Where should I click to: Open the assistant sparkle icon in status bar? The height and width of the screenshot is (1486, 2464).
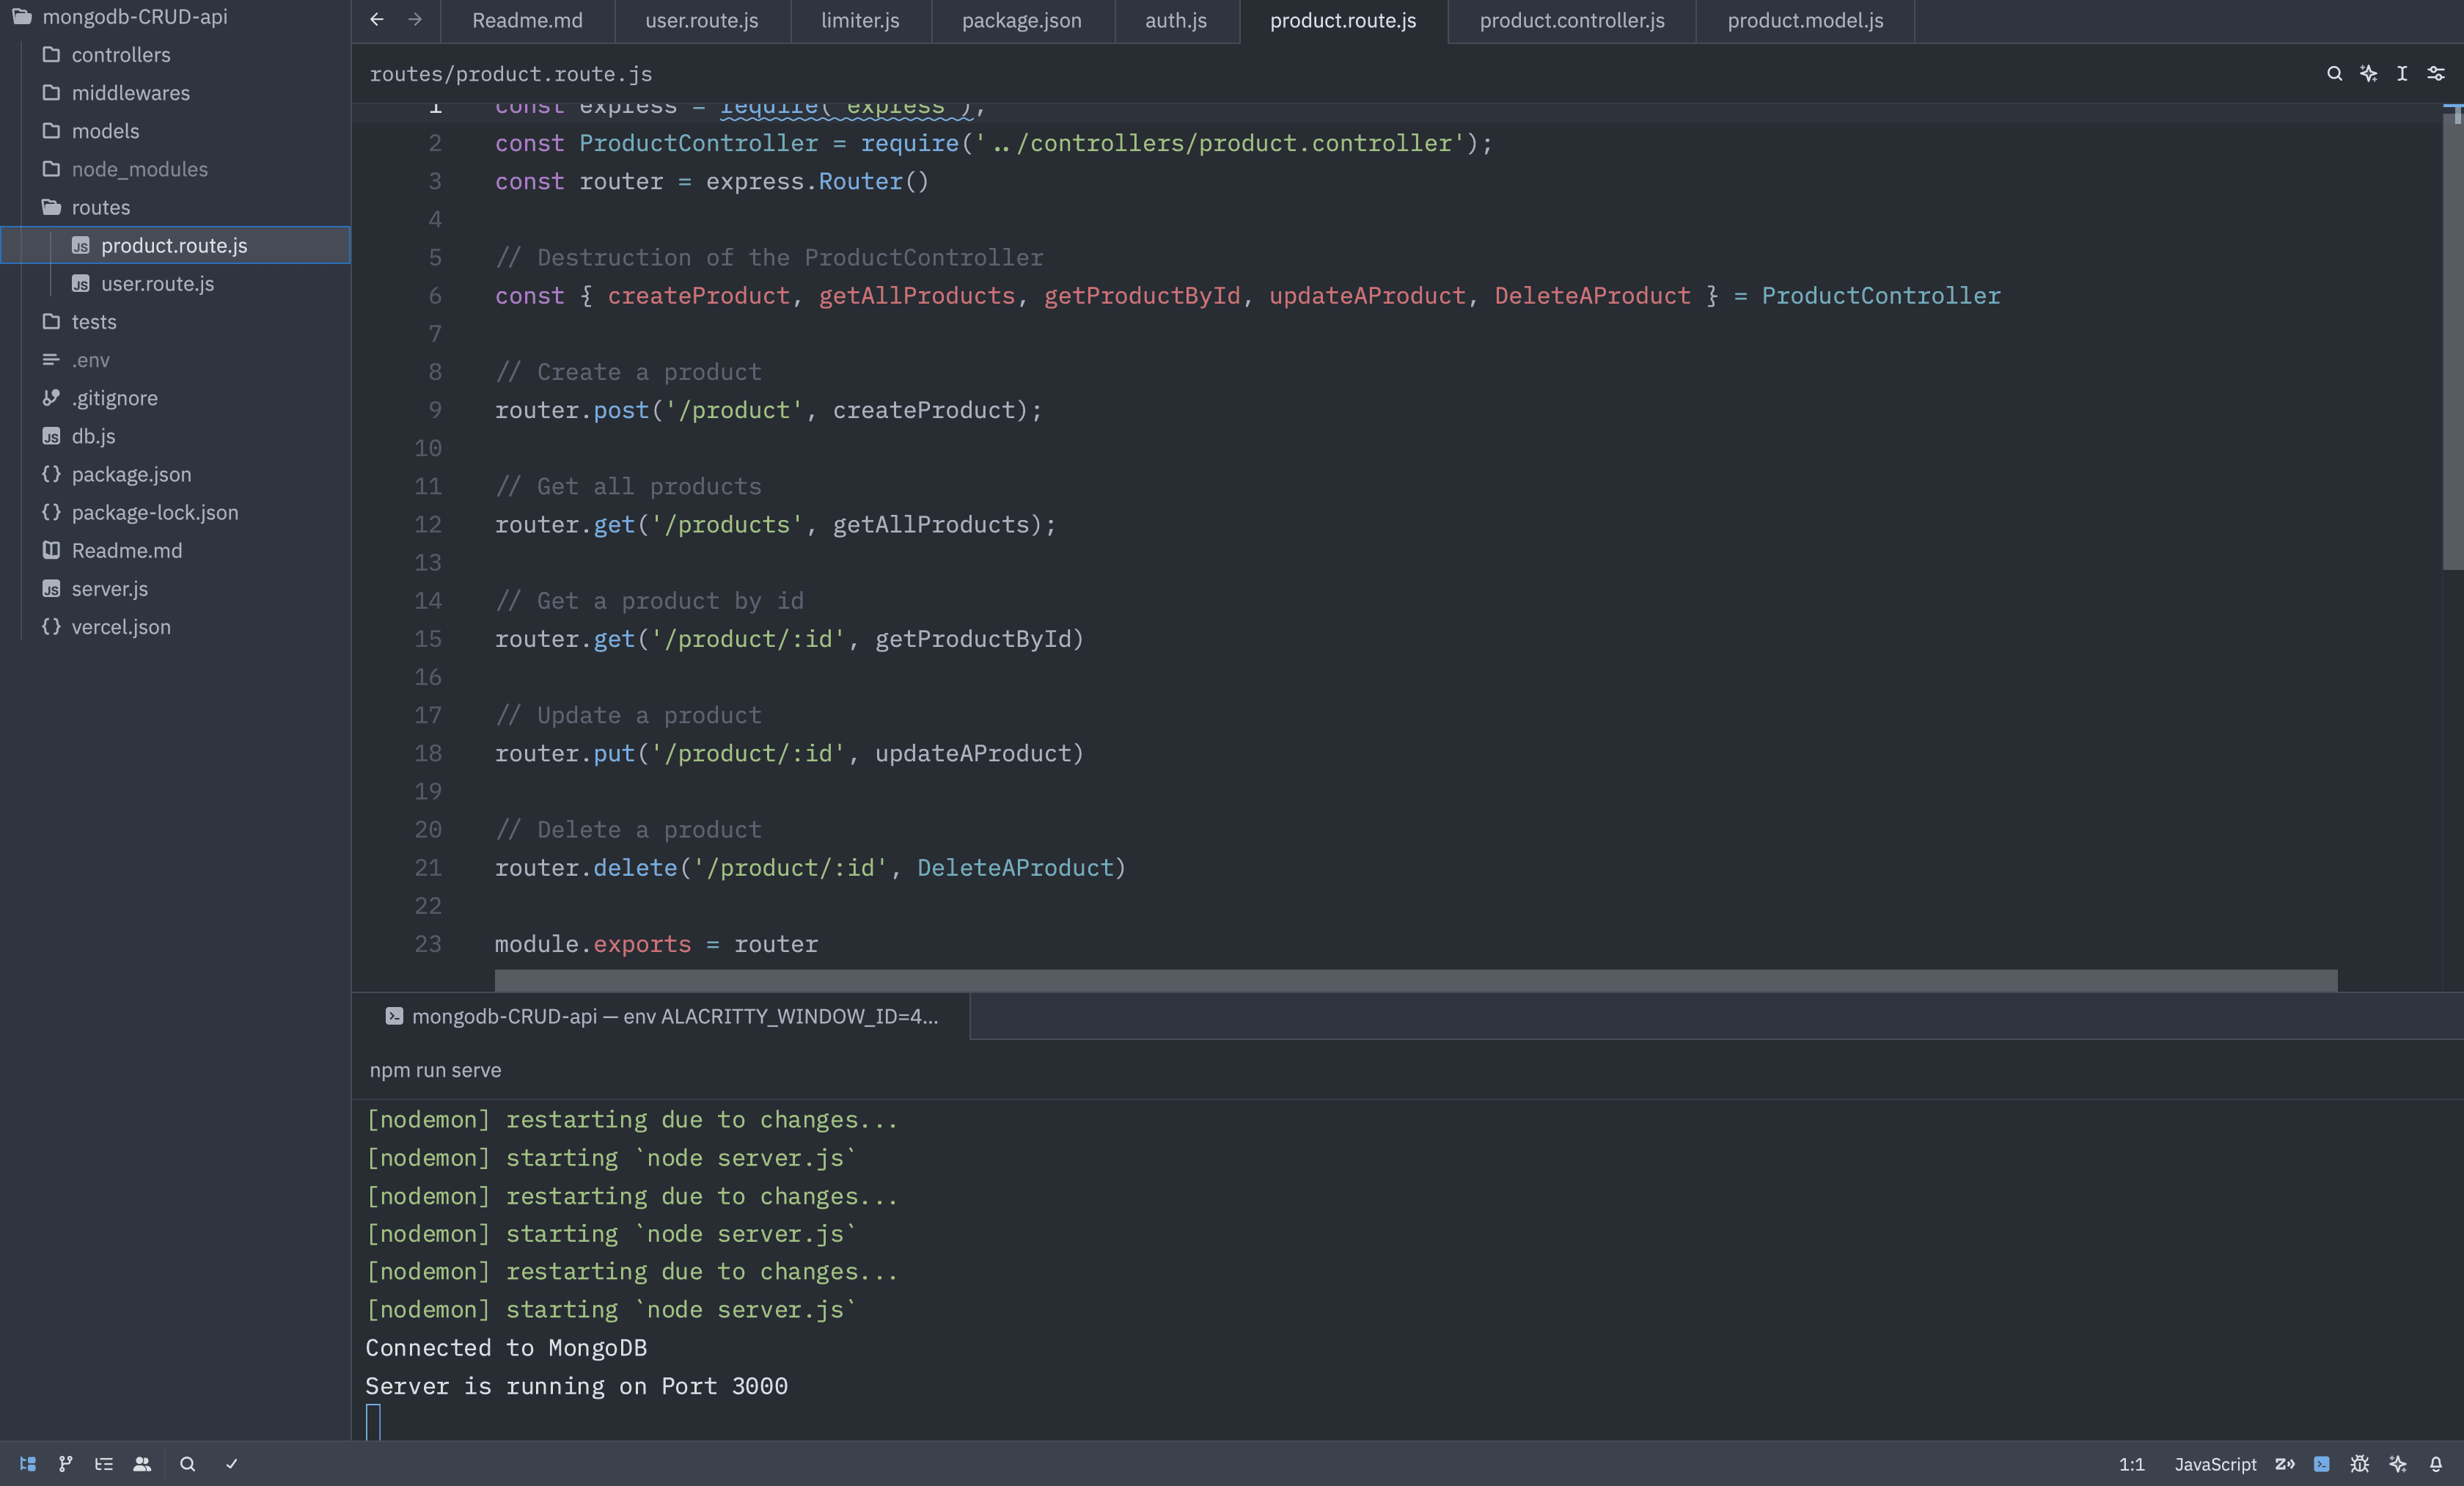tap(2398, 1463)
